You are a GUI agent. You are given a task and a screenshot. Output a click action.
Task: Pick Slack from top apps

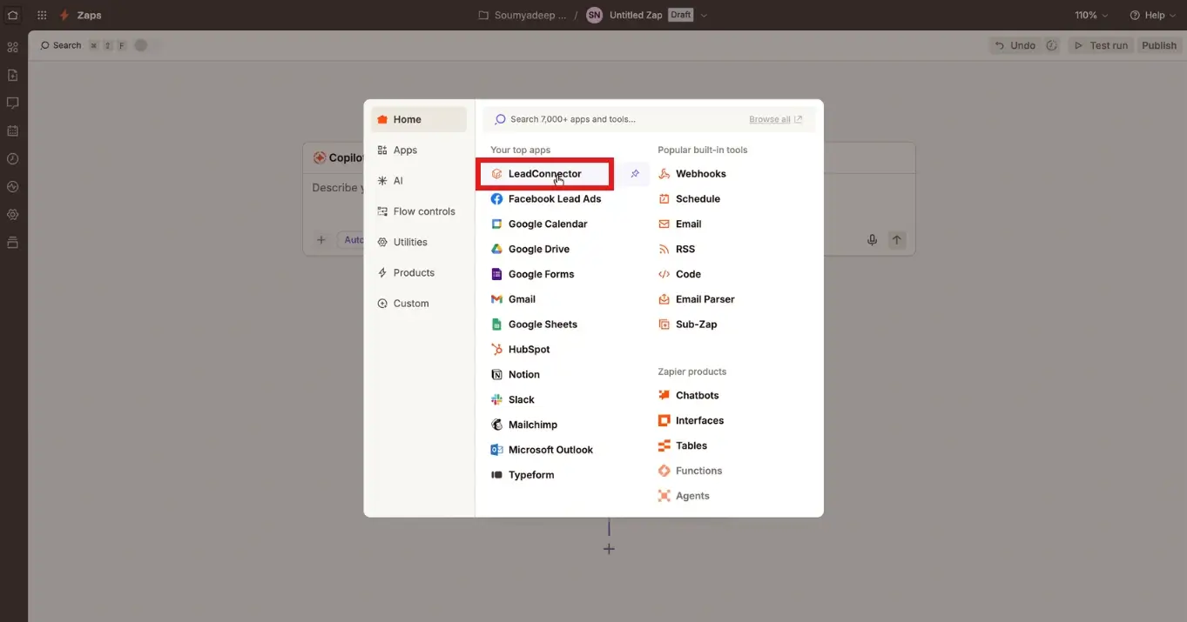pyautogui.click(x=513, y=400)
